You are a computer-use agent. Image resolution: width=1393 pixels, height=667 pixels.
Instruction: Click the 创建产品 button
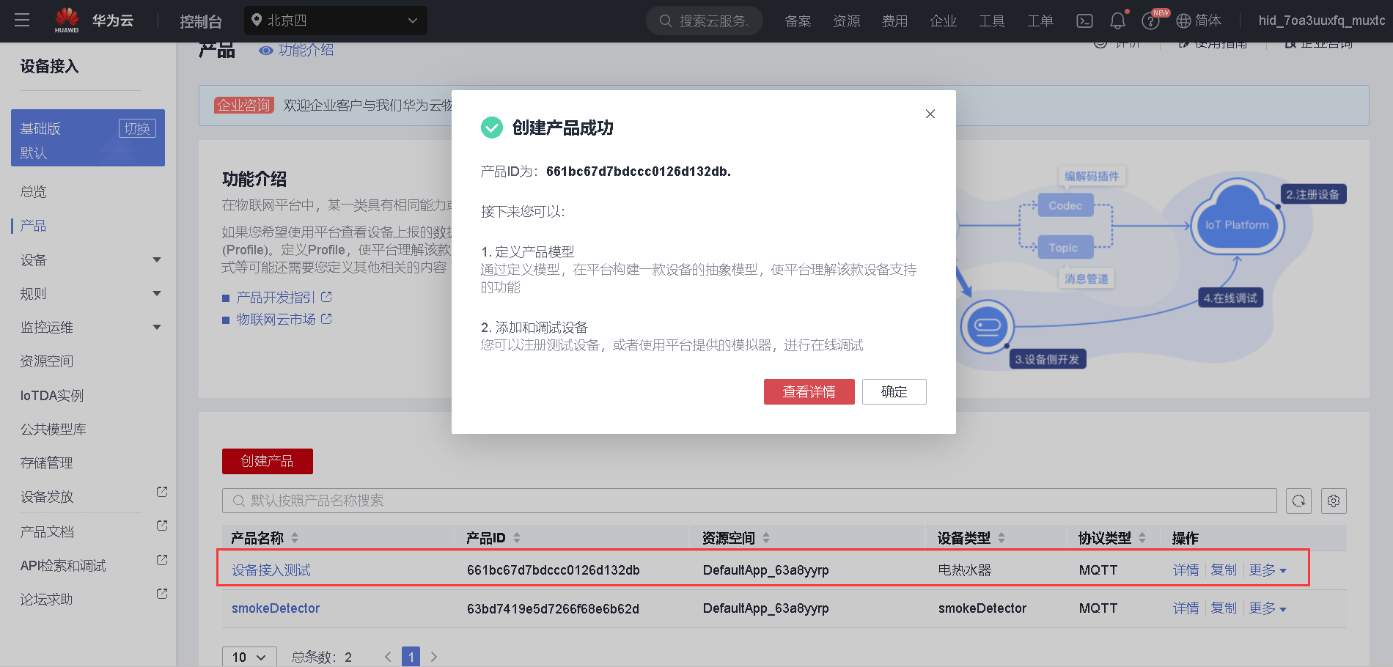(268, 461)
